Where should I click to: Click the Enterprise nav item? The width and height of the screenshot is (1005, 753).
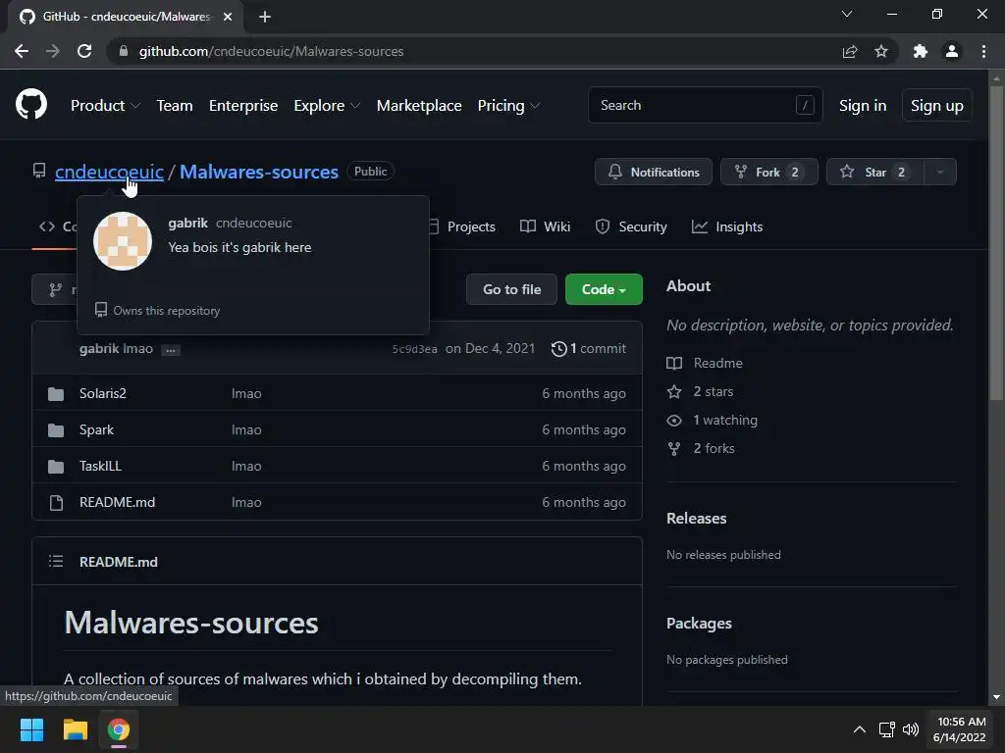(243, 106)
